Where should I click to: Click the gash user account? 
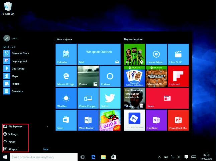click(10, 38)
